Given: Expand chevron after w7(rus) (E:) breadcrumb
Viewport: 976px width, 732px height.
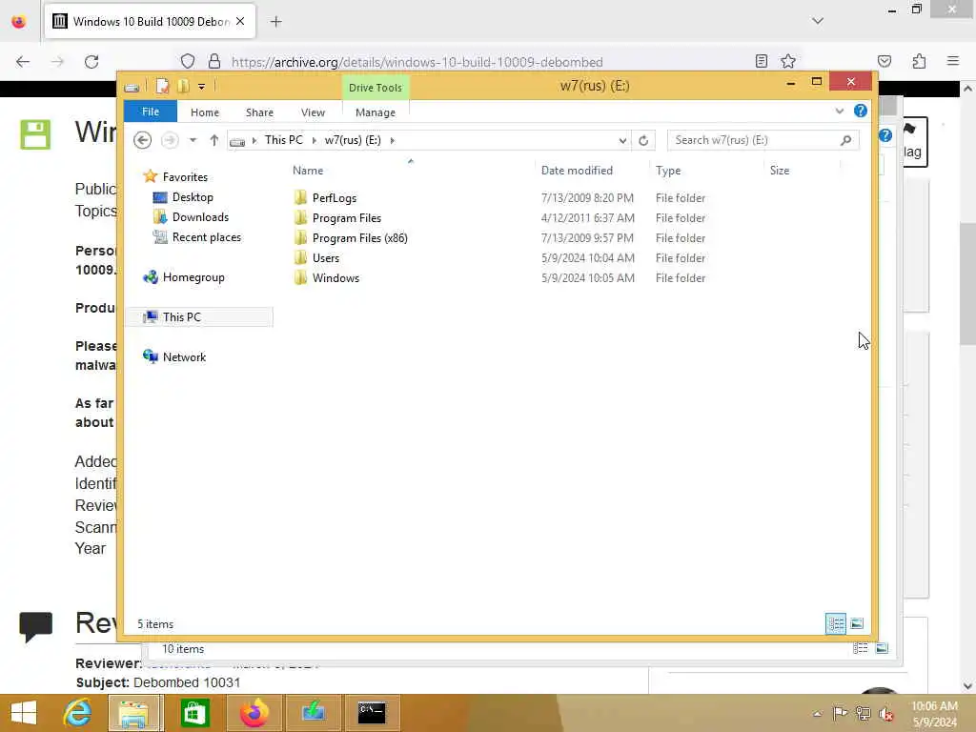Looking at the screenshot, I should tap(392, 140).
